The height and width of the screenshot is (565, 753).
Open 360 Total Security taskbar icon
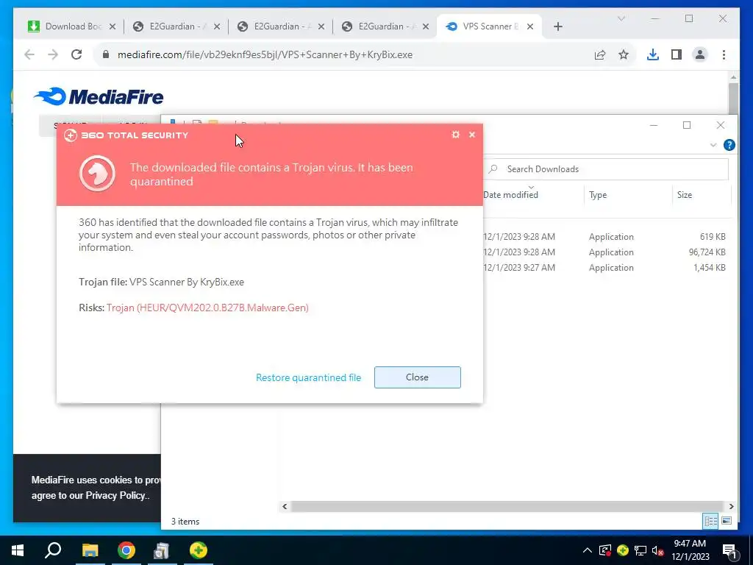(x=199, y=550)
